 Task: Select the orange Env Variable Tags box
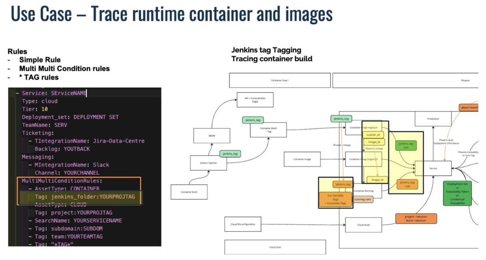335,199
